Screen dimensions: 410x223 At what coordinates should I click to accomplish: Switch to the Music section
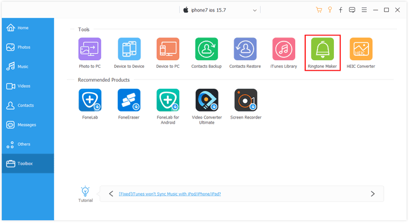28,67
